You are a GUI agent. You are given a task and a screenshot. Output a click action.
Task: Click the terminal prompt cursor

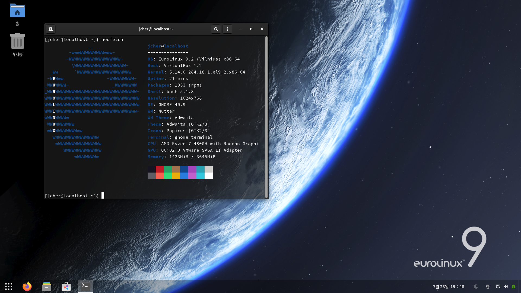tap(103, 196)
